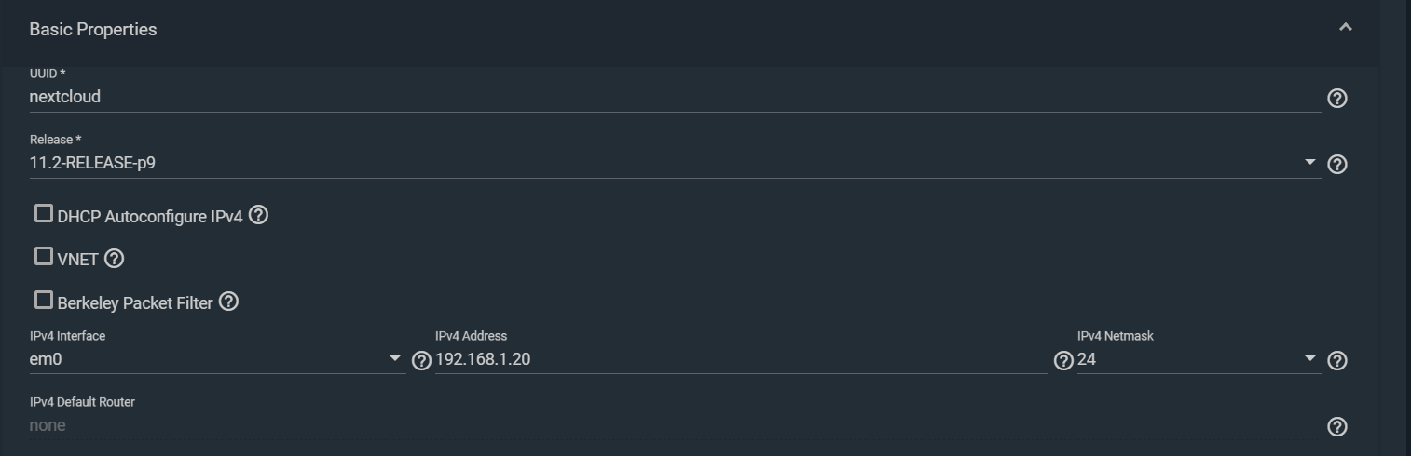Open help icon for IPv4 Netmask
Viewport: 1411px width, 456px height.
(x=1336, y=360)
